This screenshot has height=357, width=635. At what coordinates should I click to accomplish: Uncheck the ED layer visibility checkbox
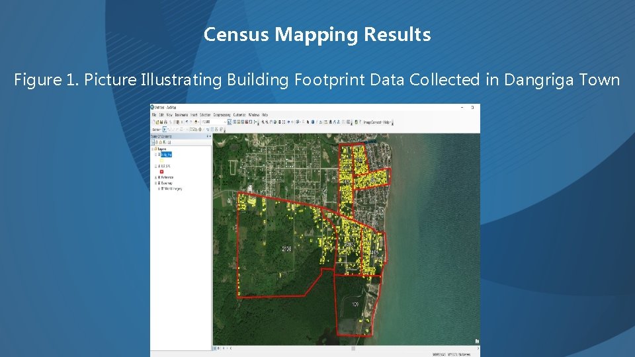coord(159,167)
